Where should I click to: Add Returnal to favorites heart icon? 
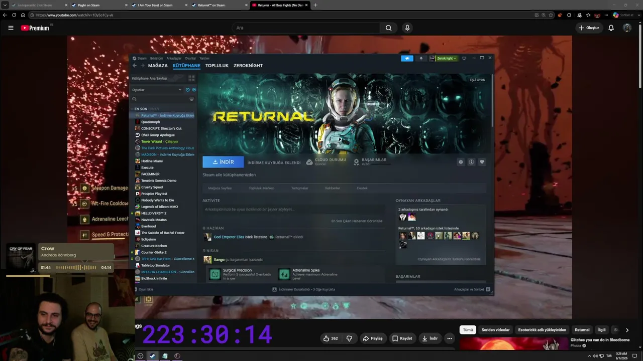coord(482,162)
